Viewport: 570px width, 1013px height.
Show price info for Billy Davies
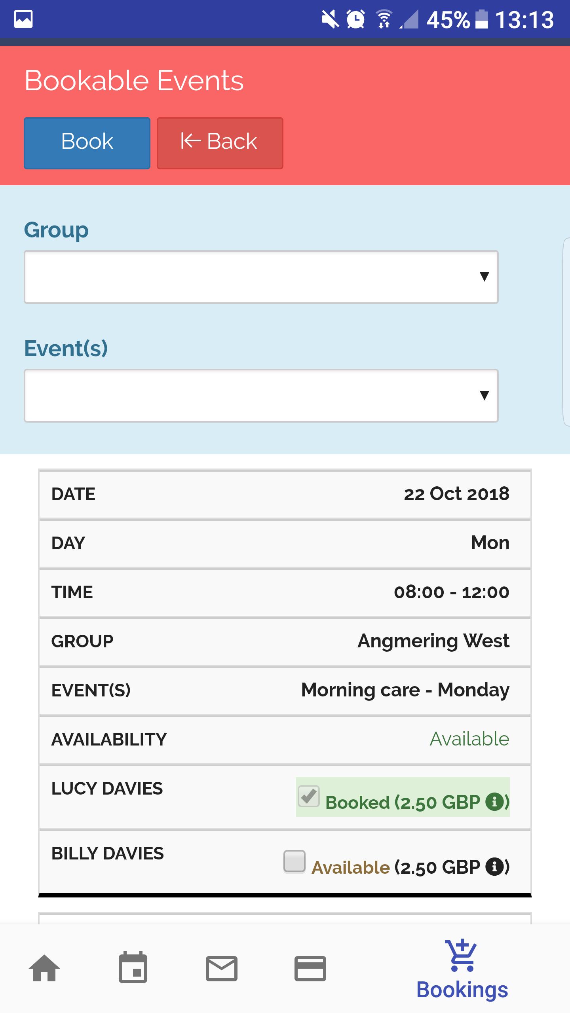click(x=494, y=867)
